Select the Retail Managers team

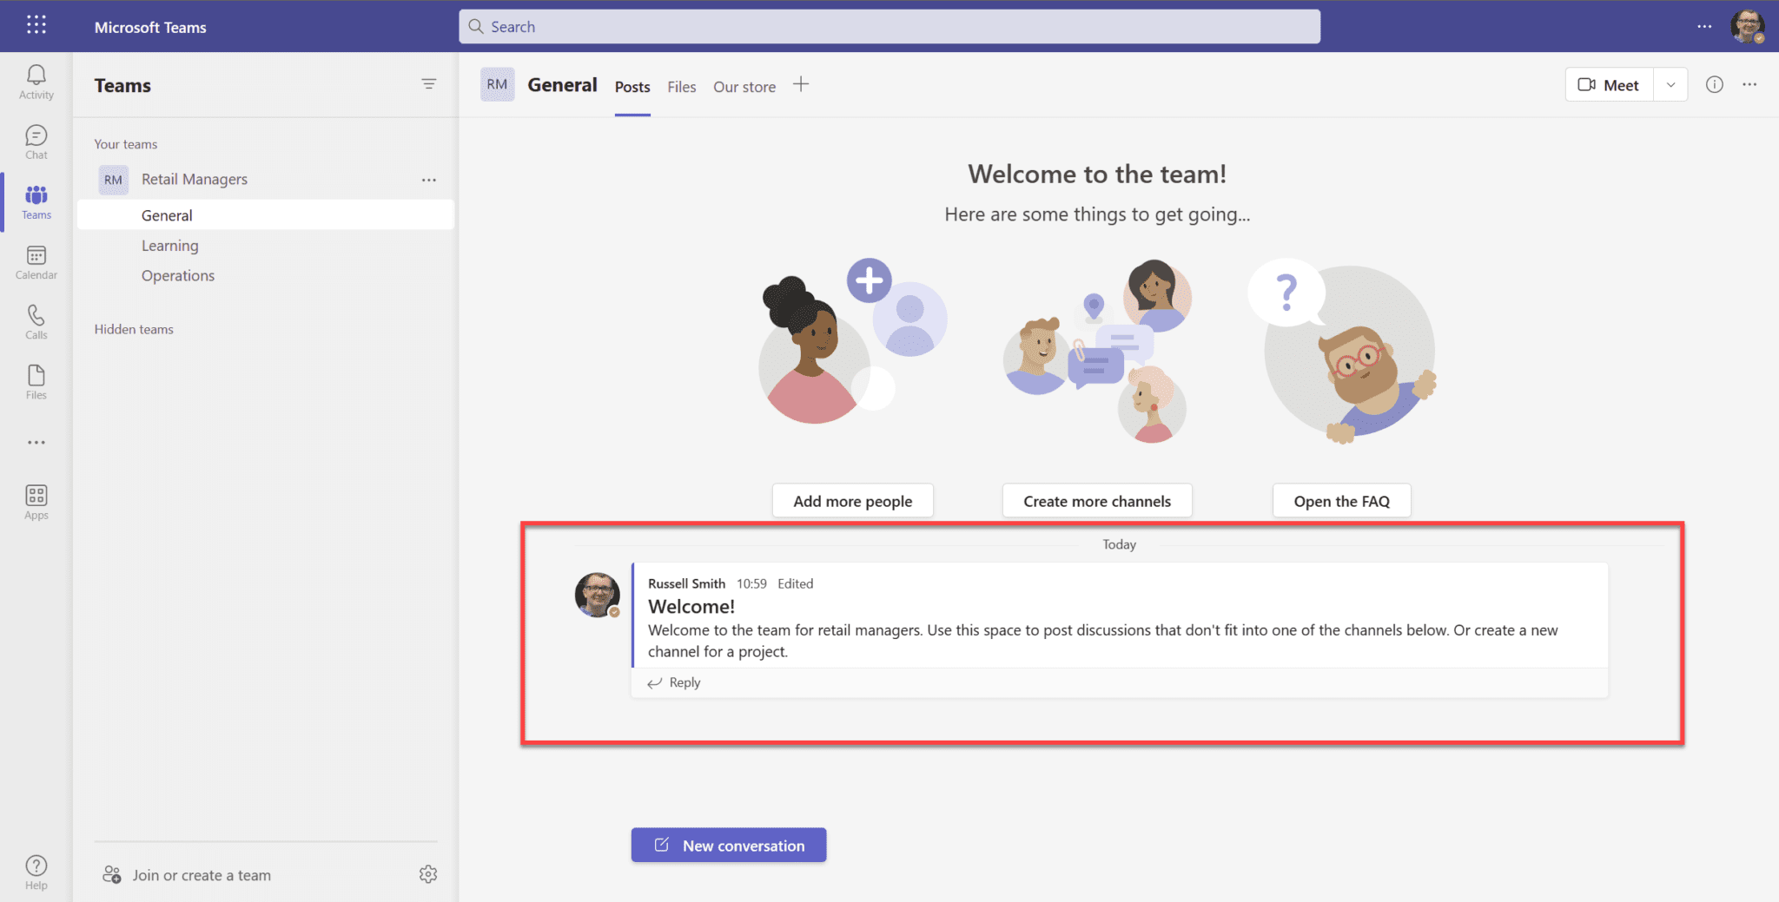tap(195, 179)
